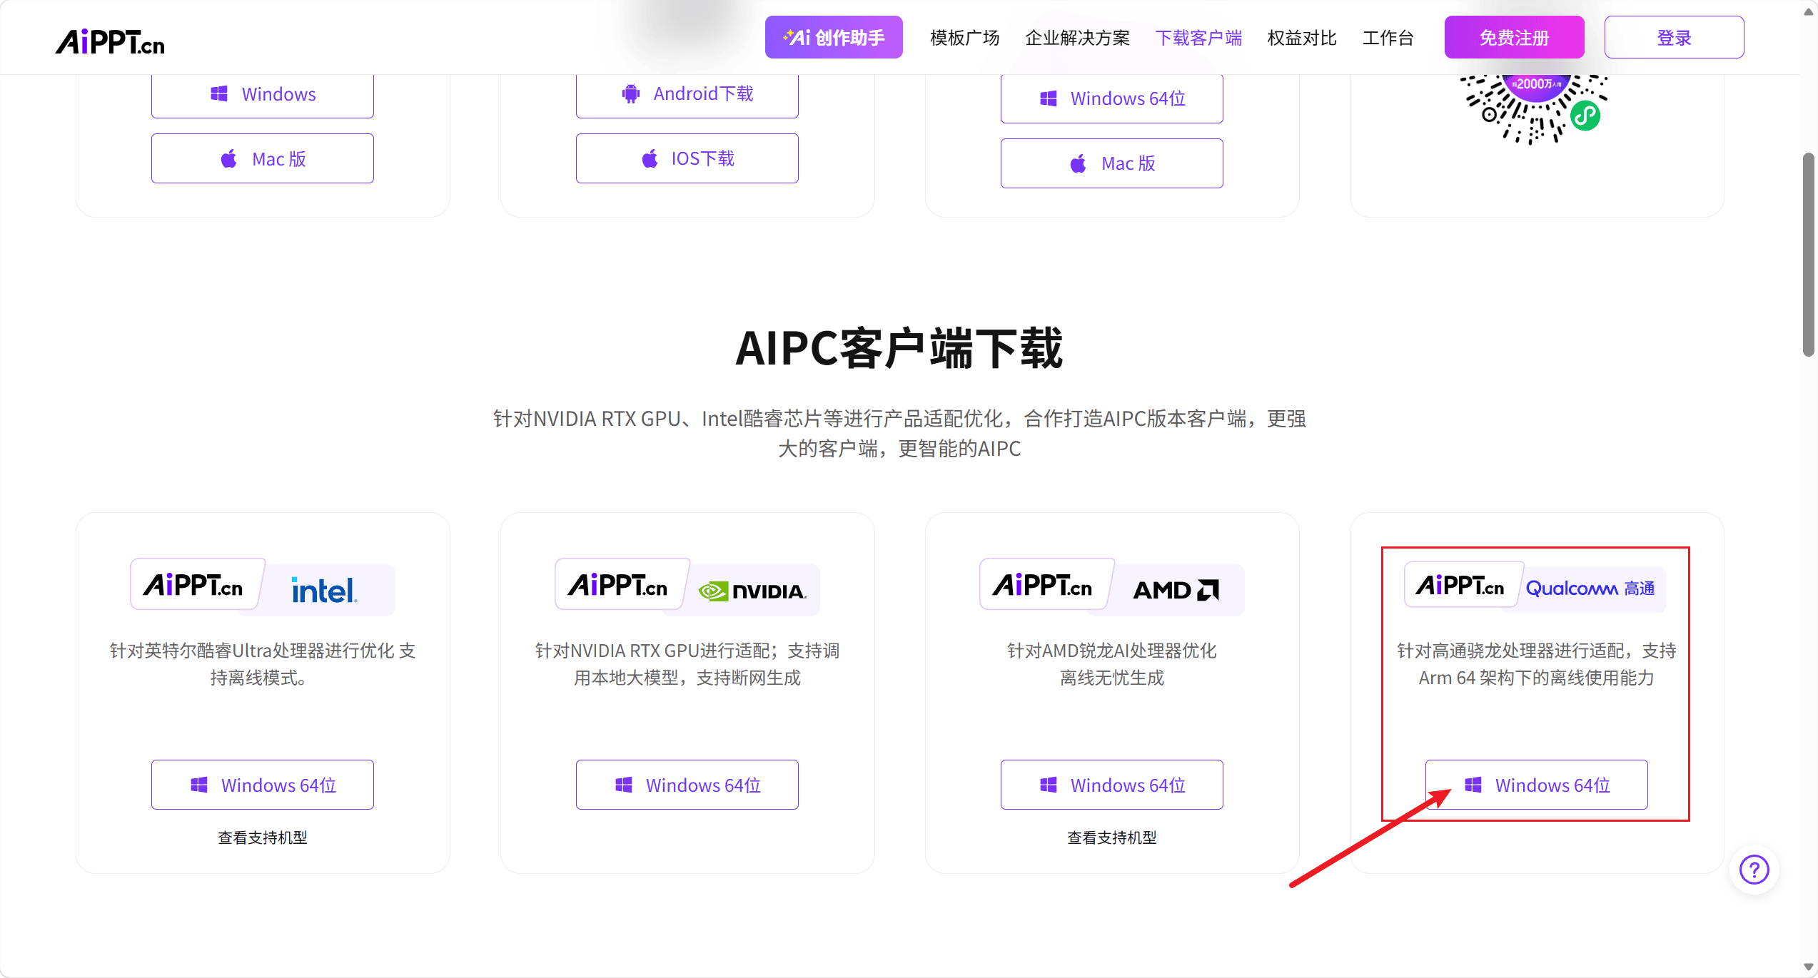Click the AiPPT.cn logo in NVIDIA card
Image resolution: width=1818 pixels, height=978 pixels.
tap(617, 586)
